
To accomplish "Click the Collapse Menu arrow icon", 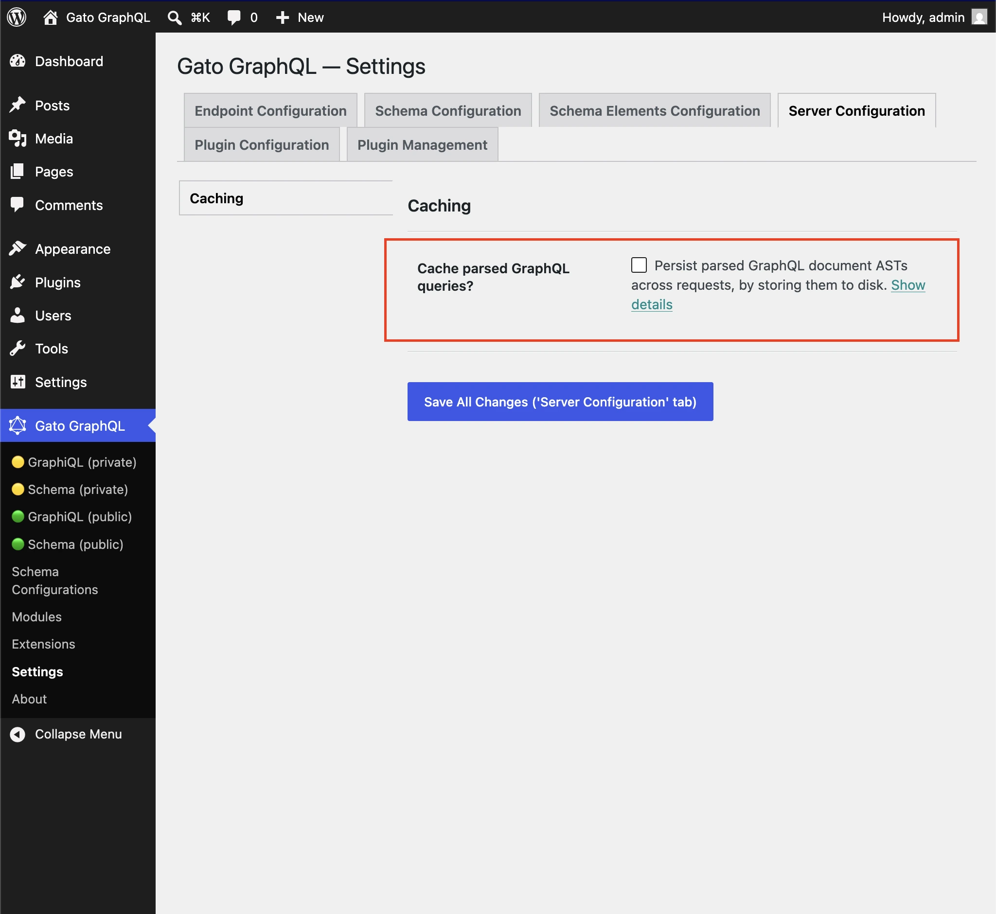I will tap(18, 734).
